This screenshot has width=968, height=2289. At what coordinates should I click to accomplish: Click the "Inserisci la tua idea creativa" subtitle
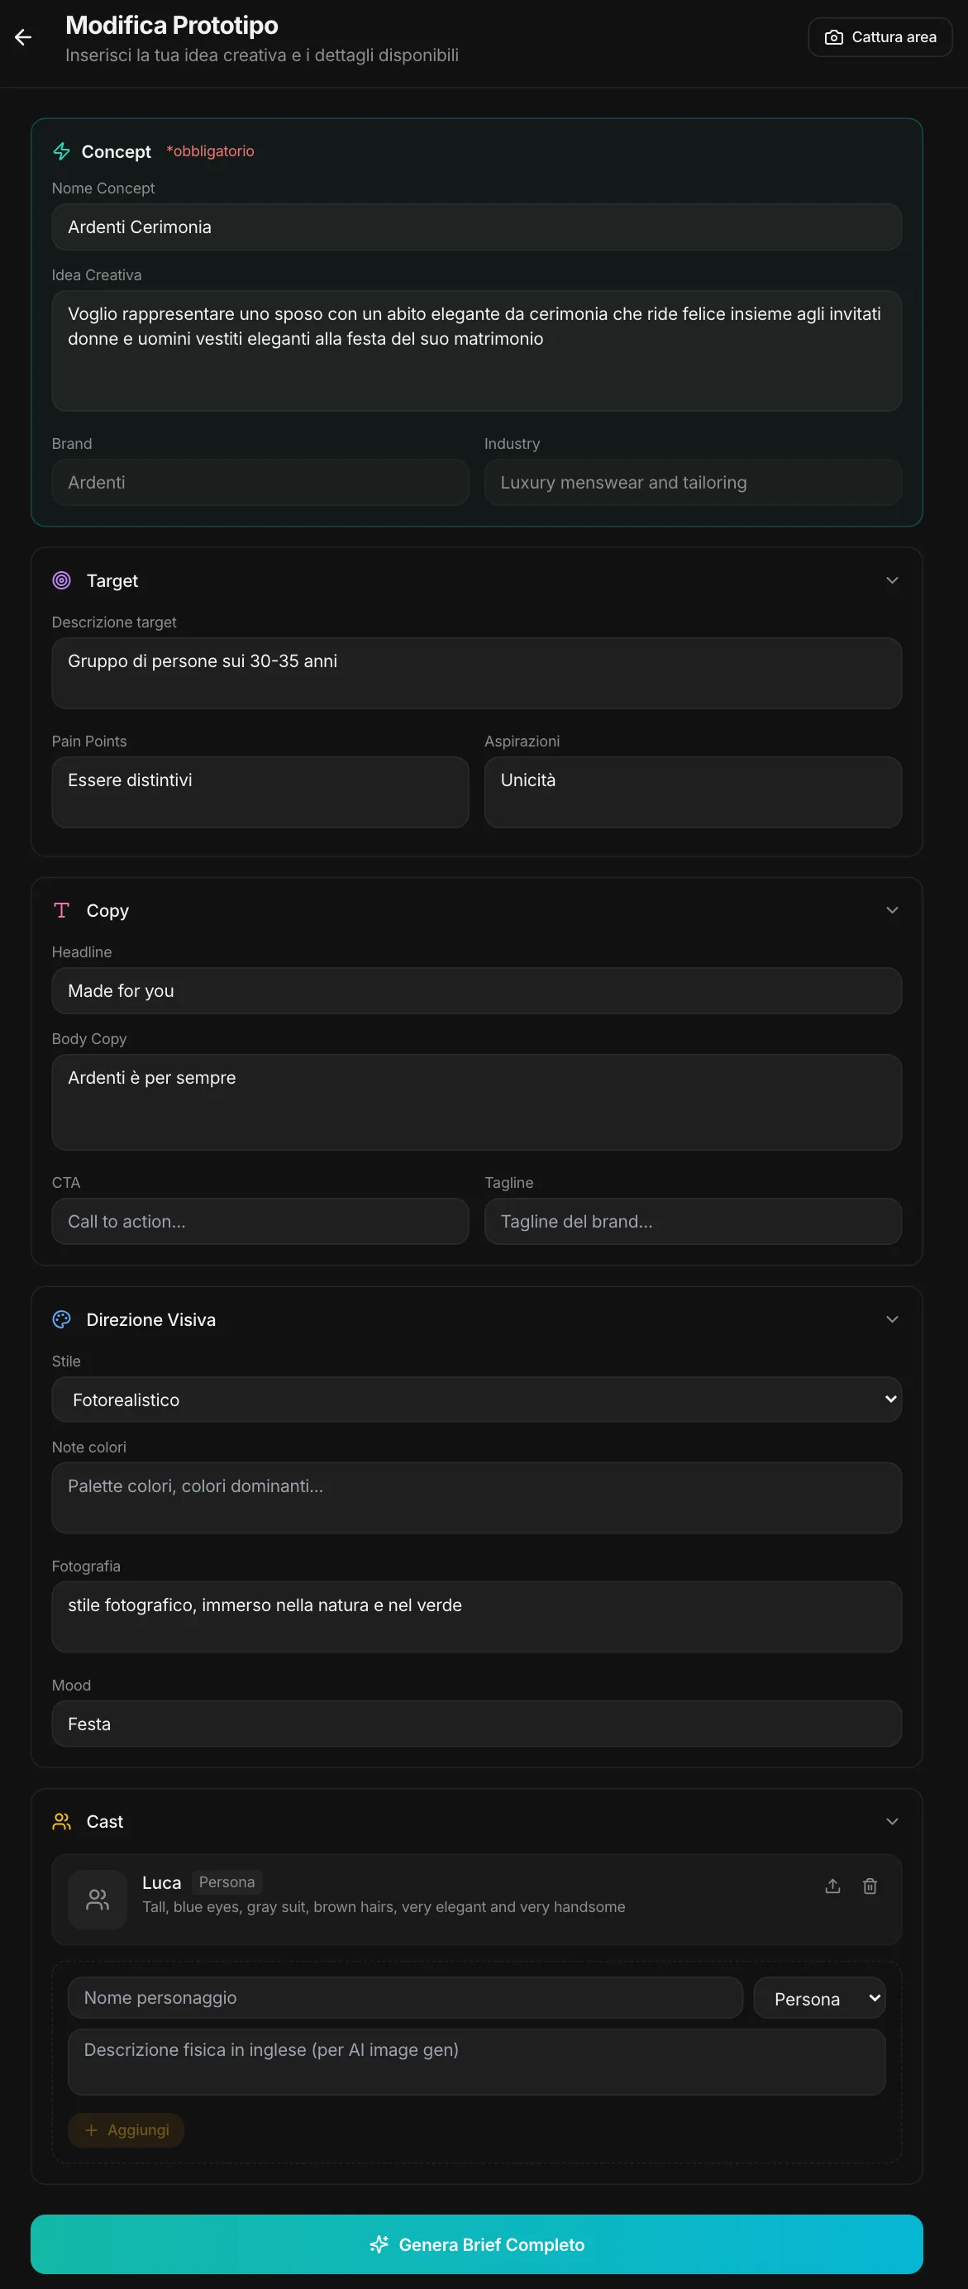[x=262, y=55]
